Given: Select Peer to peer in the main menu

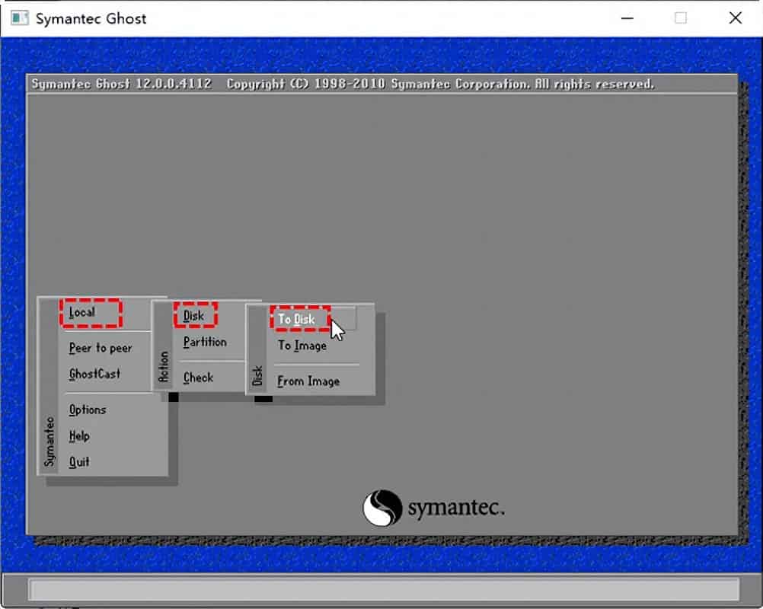Looking at the screenshot, I should tap(101, 348).
